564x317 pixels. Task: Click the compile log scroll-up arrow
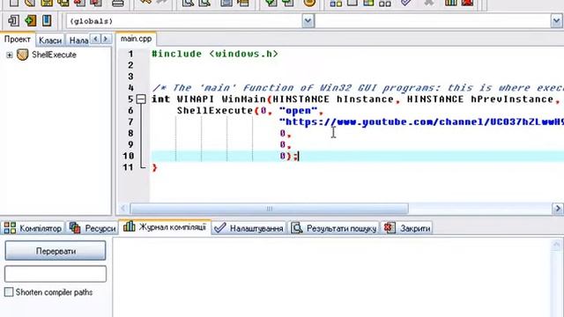point(556,245)
